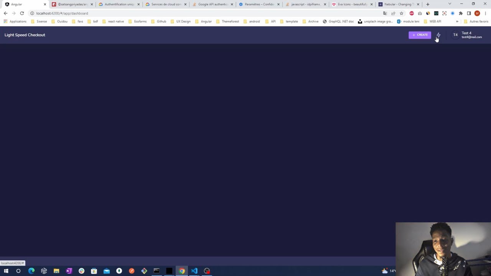Click the camera screenshot extension icon

click(420, 13)
